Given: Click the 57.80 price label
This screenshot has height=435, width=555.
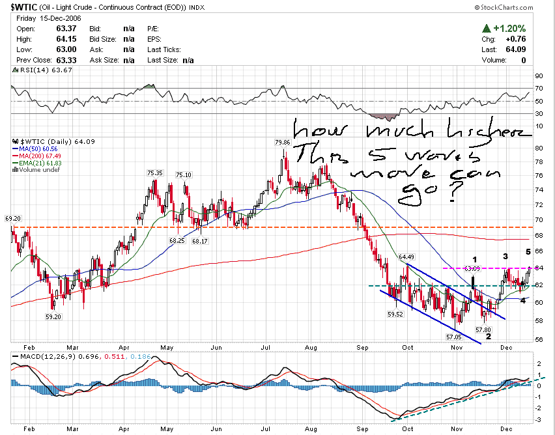Looking at the screenshot, I should (483, 330).
